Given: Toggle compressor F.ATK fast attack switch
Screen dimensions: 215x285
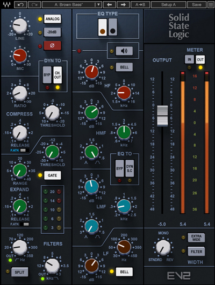Looking at the screenshot, I should pyautogui.click(x=24, y=150).
